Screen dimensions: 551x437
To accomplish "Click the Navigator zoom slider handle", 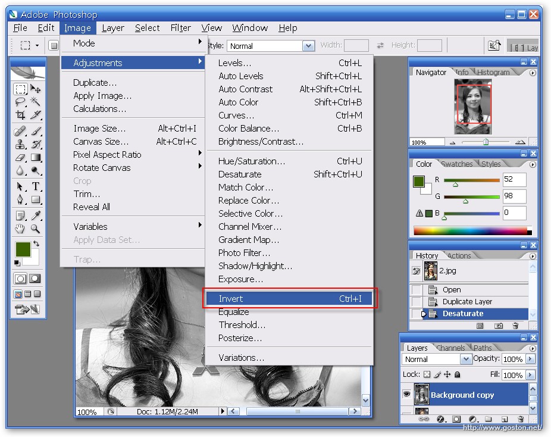I will click(486, 142).
